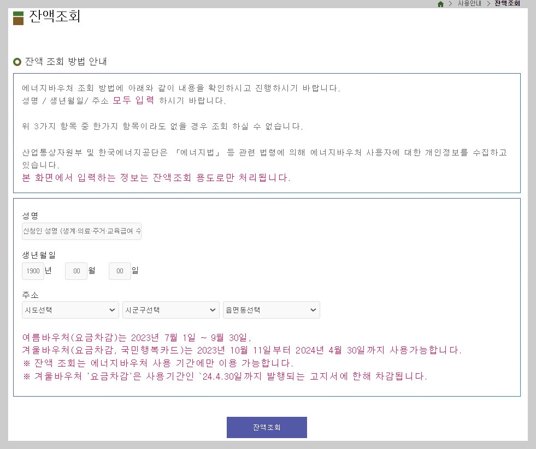
Task: Click the day (일) input field
Action: 120,271
